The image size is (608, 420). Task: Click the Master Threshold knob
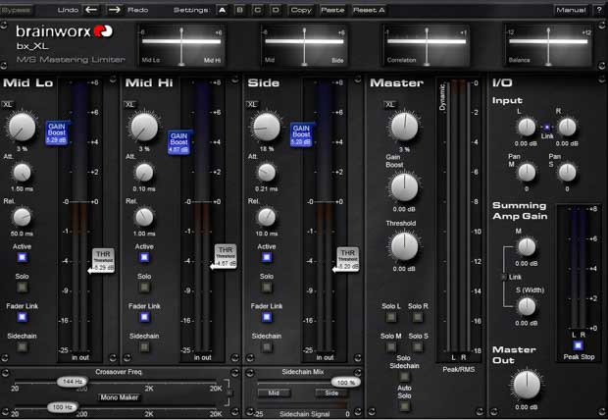point(404,245)
